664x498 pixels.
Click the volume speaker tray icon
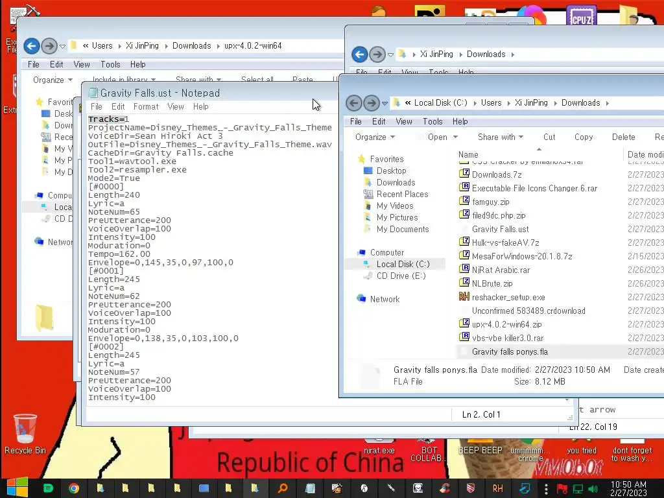(x=593, y=489)
